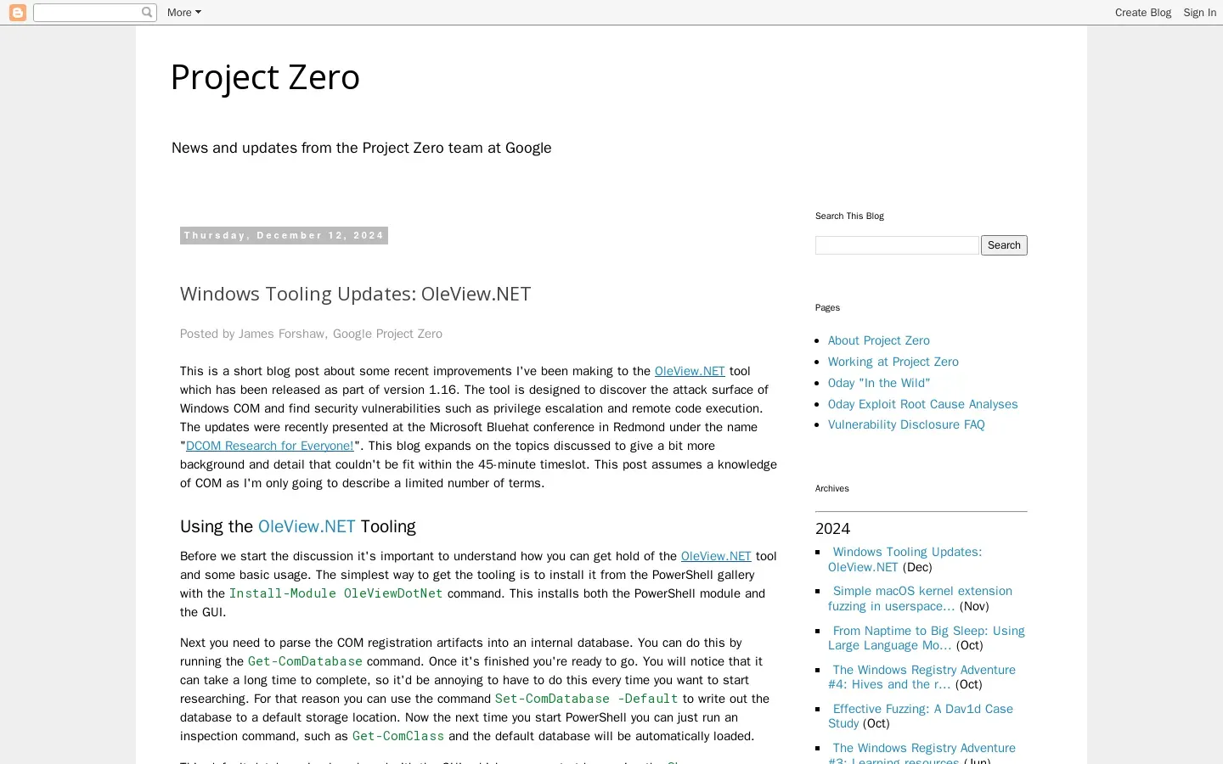Viewport: 1223px width, 764px height.
Task: Click OleView.NET link in section heading
Action: click(x=307, y=526)
